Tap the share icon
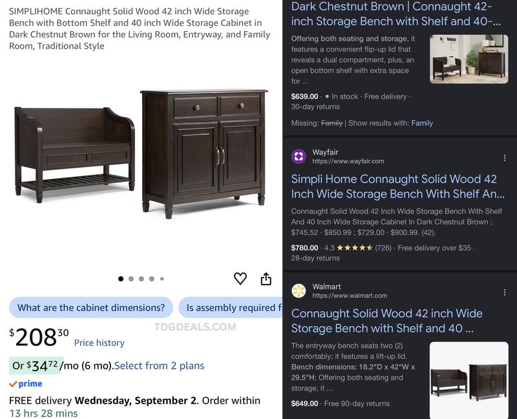Screen dimensions: 517x419 pyautogui.click(x=266, y=279)
